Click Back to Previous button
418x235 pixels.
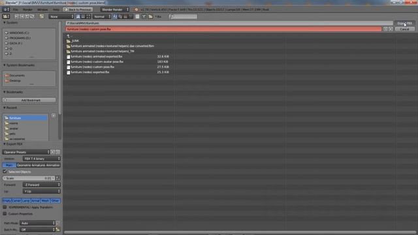[x=78, y=9]
